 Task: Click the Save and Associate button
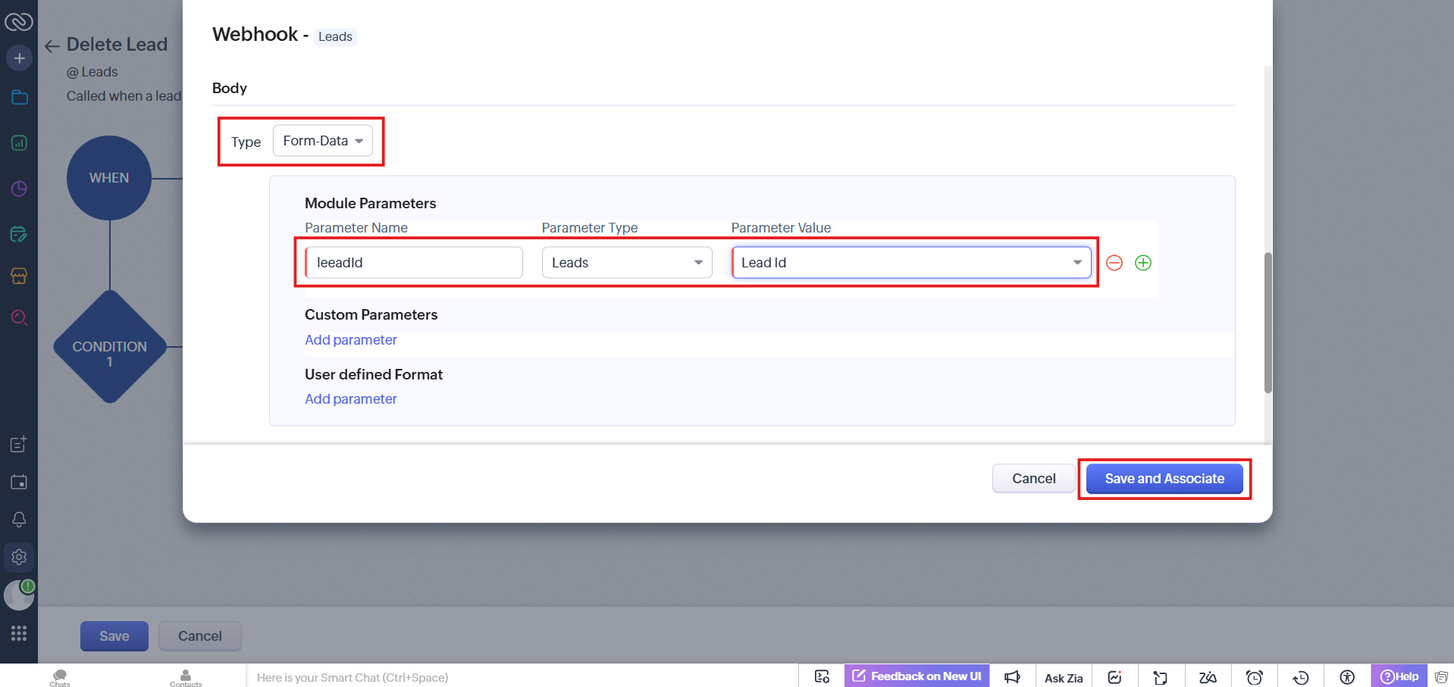1164,479
